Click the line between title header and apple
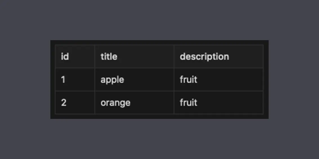 click(134, 68)
